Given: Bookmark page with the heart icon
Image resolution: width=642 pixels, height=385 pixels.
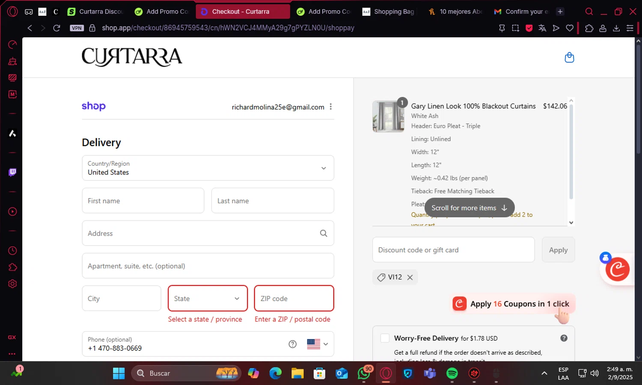Looking at the screenshot, I should tap(570, 28).
